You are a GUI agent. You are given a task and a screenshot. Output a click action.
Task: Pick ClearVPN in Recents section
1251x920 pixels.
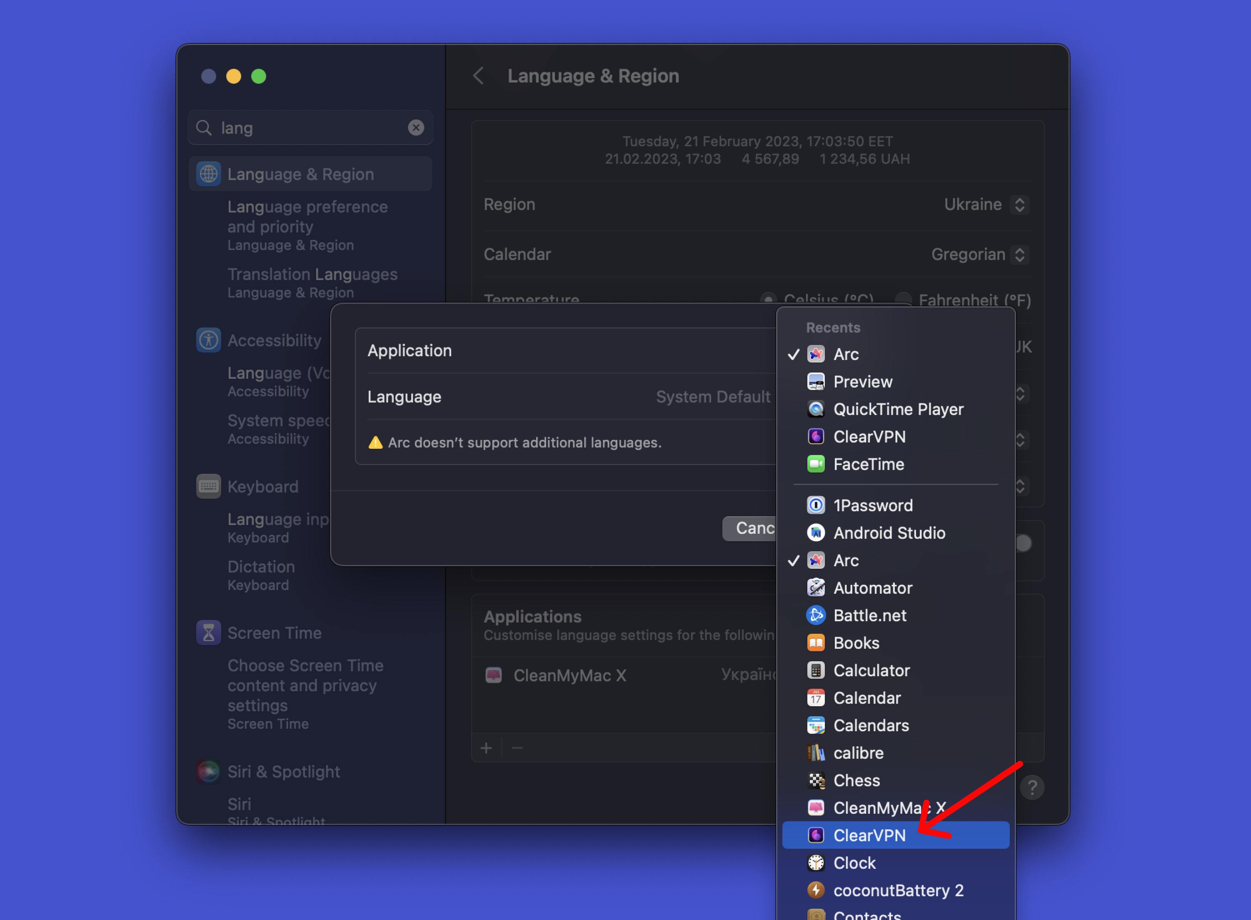click(x=895, y=437)
